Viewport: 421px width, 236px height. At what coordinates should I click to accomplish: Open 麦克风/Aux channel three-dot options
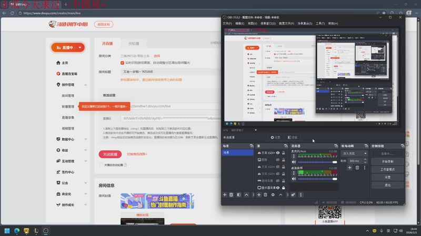[294, 156]
